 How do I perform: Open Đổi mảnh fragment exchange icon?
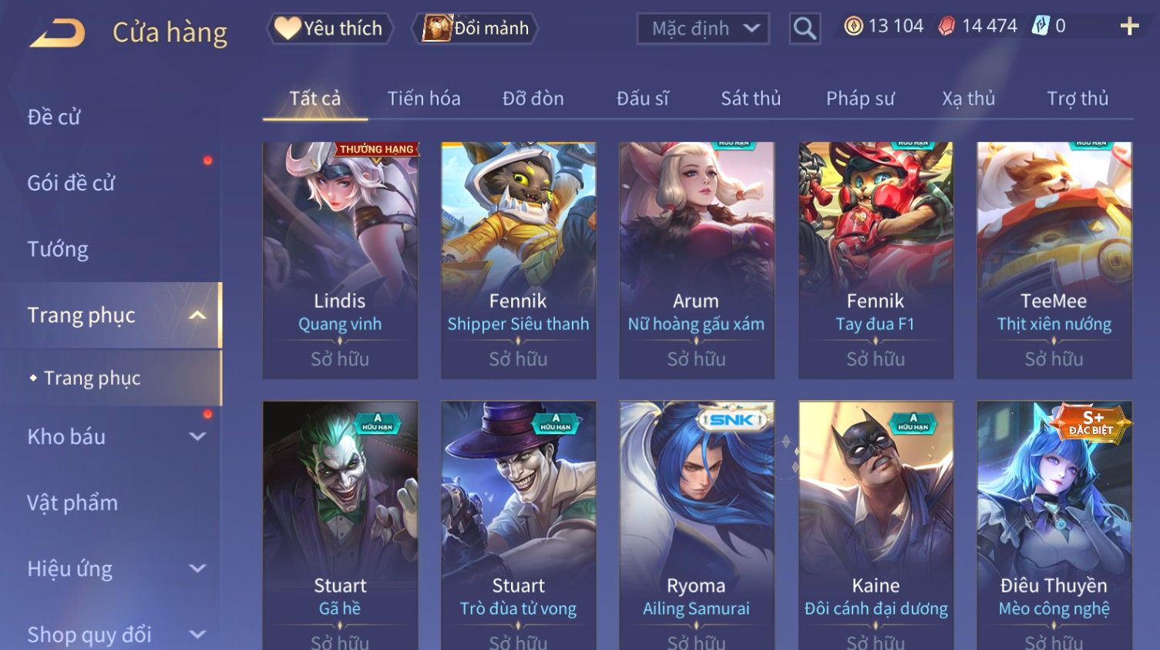(x=436, y=29)
